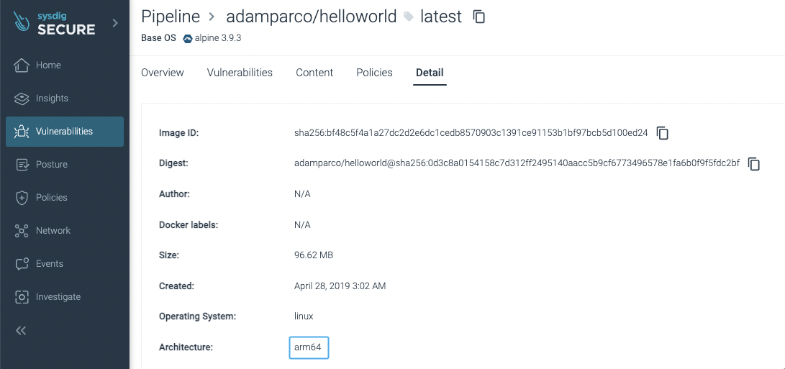This screenshot has width=785, height=369.
Task: Click the Network nodes icon
Action: pos(21,231)
